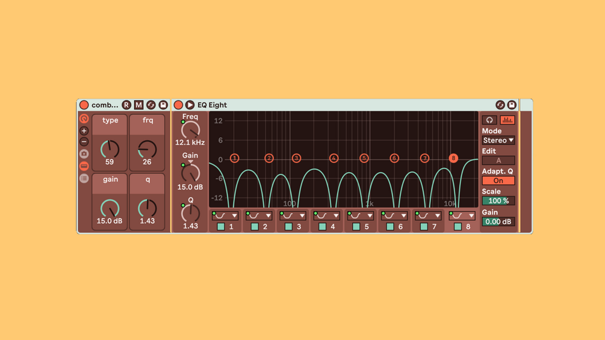Save the EQ Eight preset
The image size is (605, 340).
pos(512,105)
